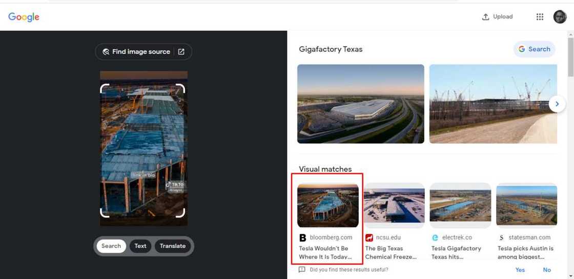Click the electrek.co favicon
The height and width of the screenshot is (279, 574).
pyautogui.click(x=435, y=237)
